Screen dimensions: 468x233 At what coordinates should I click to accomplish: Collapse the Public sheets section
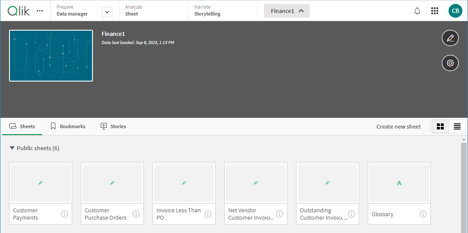tap(13, 148)
